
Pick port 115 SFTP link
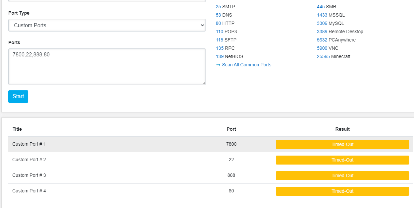219,40
